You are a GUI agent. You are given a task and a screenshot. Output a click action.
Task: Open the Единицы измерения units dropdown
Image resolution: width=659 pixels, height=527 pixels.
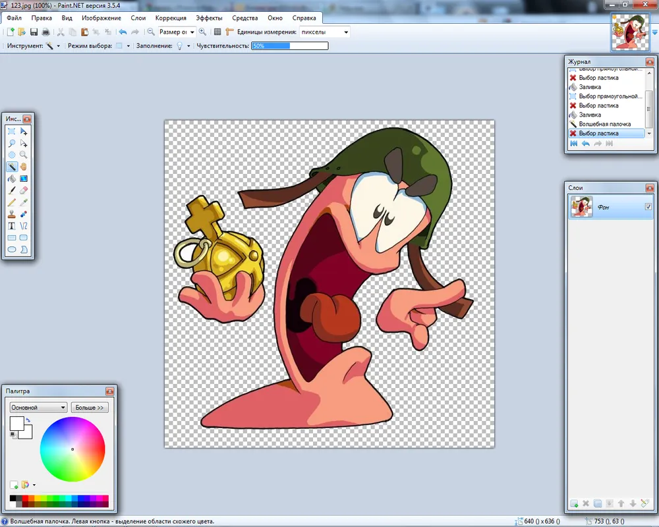(x=324, y=32)
